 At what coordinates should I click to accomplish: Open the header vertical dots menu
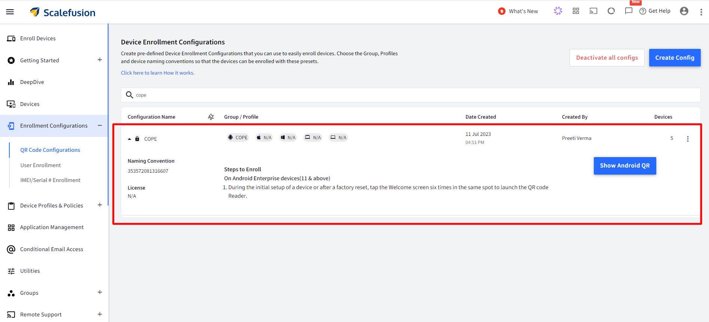701,12
